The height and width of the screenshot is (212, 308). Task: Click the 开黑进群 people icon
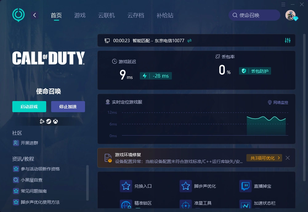16,143
